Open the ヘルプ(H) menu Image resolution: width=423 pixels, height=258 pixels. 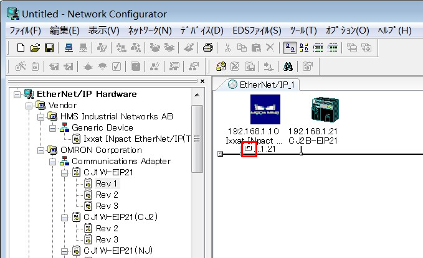[395, 30]
